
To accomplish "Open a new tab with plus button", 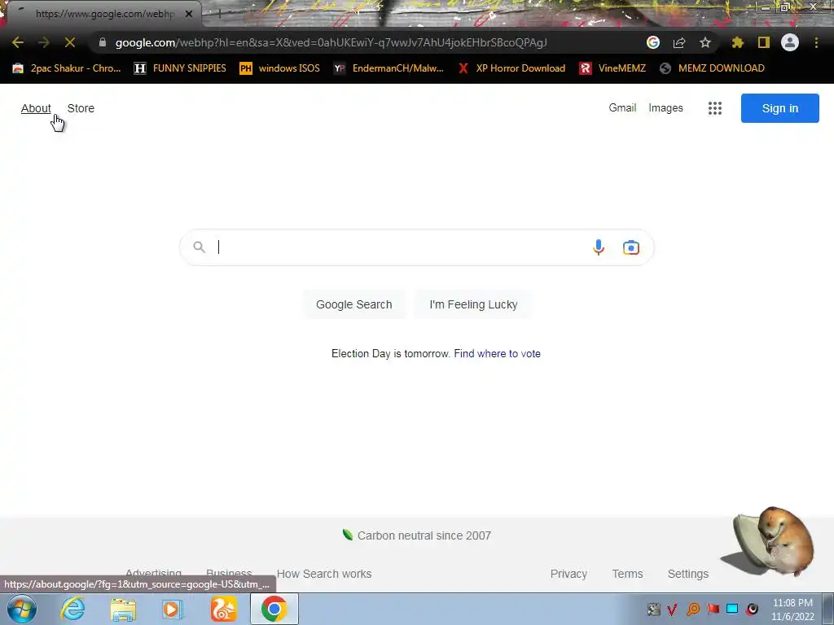I will (219, 14).
